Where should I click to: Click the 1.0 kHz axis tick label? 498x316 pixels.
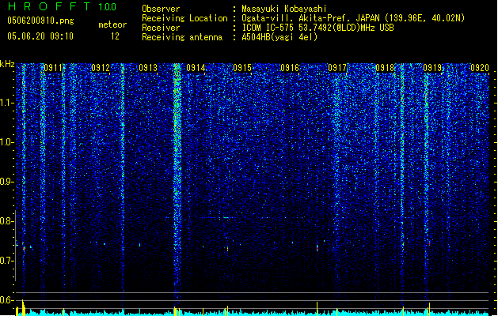pyautogui.click(x=6, y=142)
